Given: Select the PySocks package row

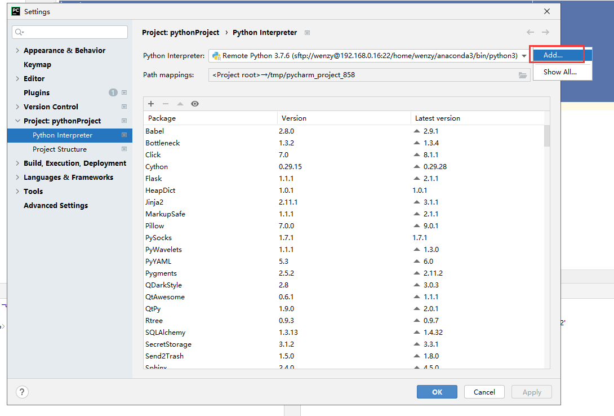Looking at the screenshot, I should pos(344,238).
